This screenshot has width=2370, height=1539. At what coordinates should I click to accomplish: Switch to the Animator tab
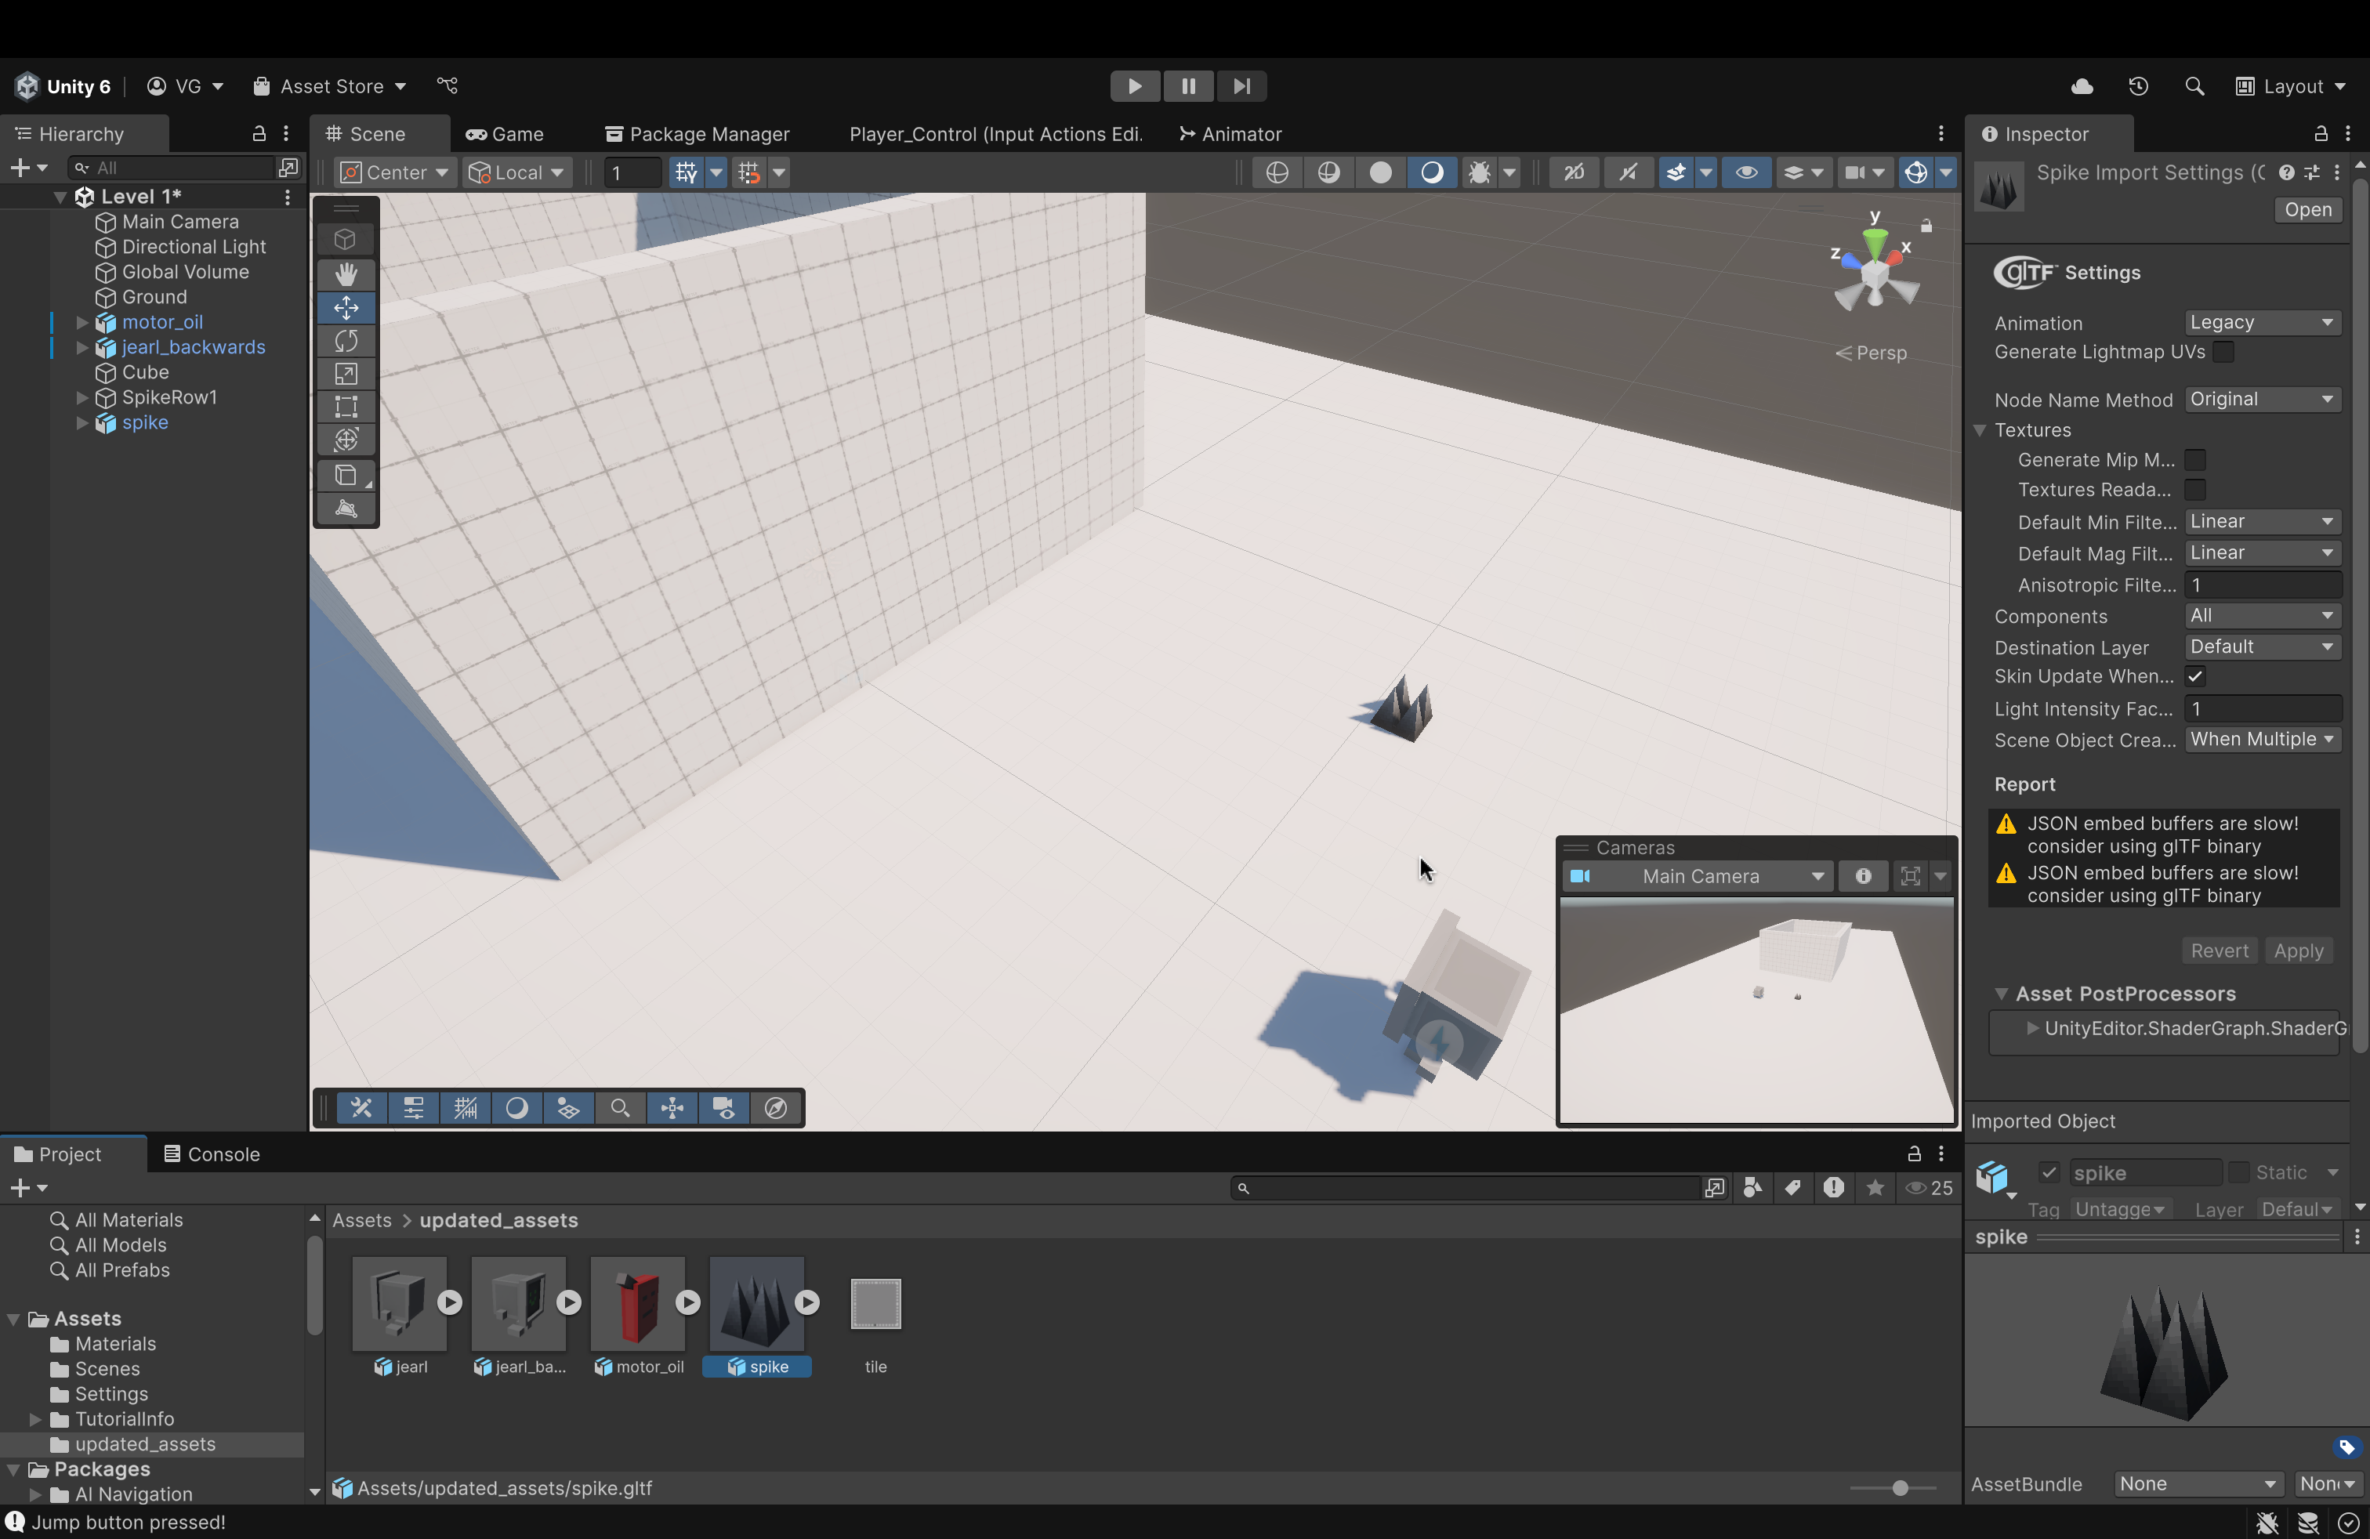[1230, 135]
